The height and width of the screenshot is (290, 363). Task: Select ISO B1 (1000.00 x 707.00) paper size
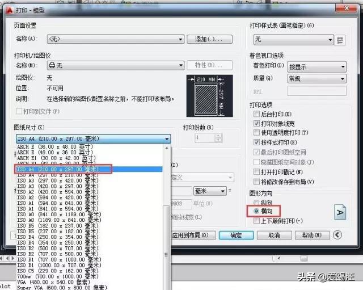tap(90, 265)
